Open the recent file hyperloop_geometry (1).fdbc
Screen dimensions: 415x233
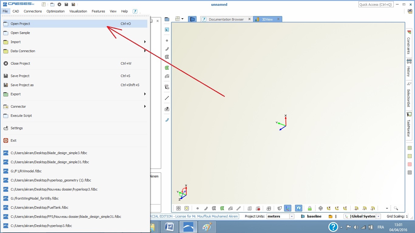pos(75,180)
